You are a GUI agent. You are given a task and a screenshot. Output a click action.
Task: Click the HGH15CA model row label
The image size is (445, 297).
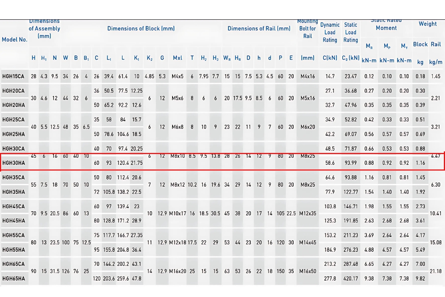point(13,76)
